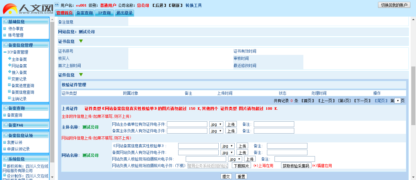416x180 pixels.
Task: Collapse 证件信息 using its green triangle
Action: [x=81, y=75]
